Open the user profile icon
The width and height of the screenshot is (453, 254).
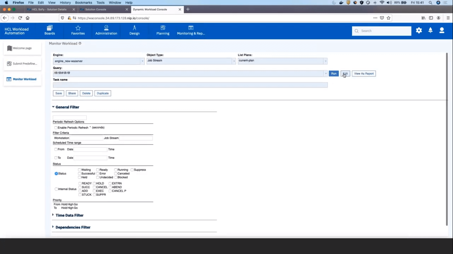pyautogui.click(x=442, y=30)
